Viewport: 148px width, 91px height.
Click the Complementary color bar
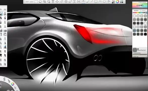pyautogui.click(x=140, y=54)
